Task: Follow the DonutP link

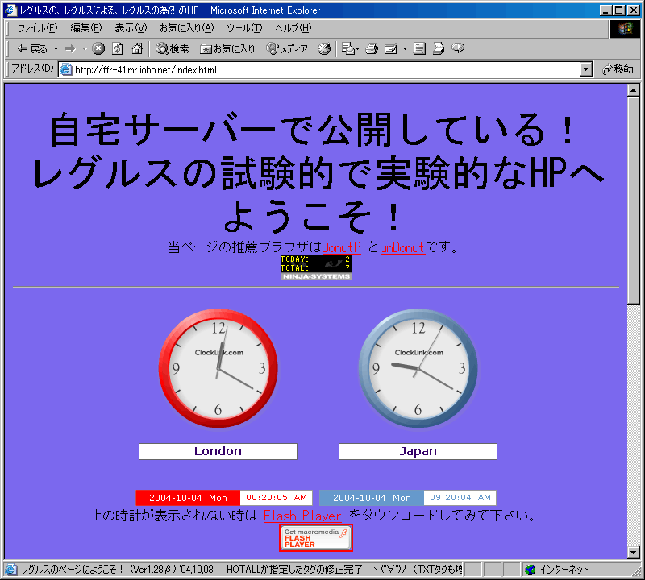Action: point(341,247)
